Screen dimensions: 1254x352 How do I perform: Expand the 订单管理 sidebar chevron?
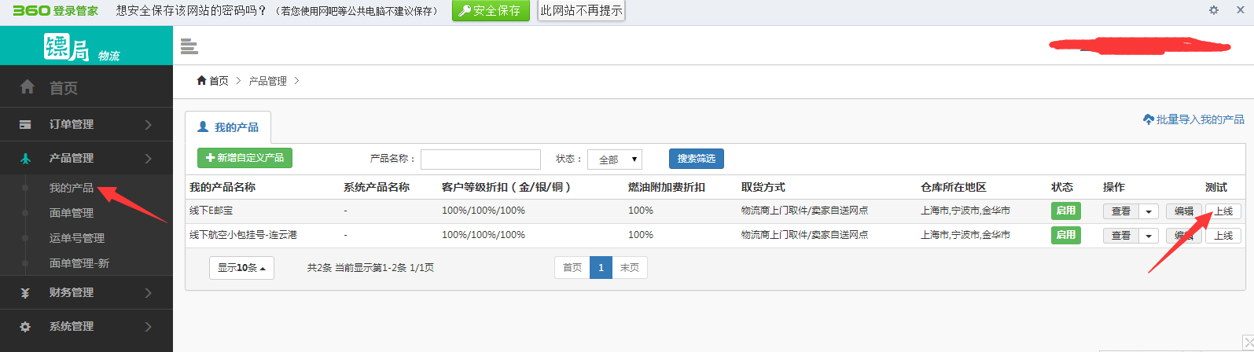pos(149,124)
